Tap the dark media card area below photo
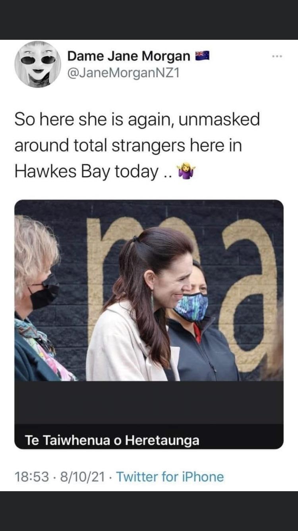Viewport: 298px width, 531px height. 149,402
